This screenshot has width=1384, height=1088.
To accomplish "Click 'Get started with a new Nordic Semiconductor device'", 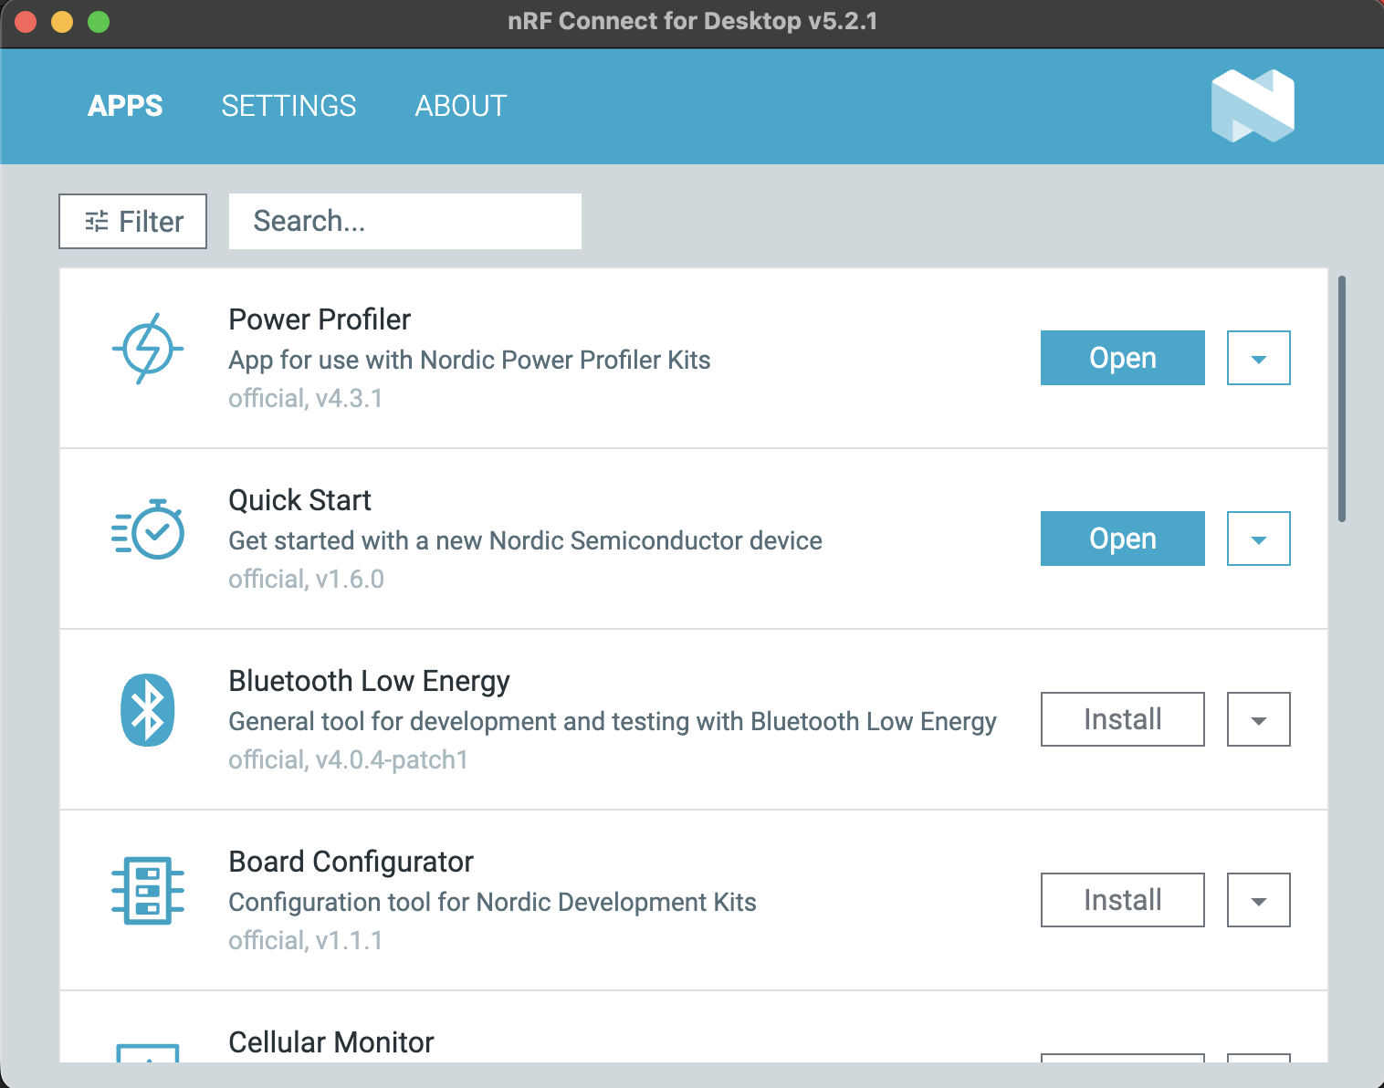I will (x=525, y=540).
